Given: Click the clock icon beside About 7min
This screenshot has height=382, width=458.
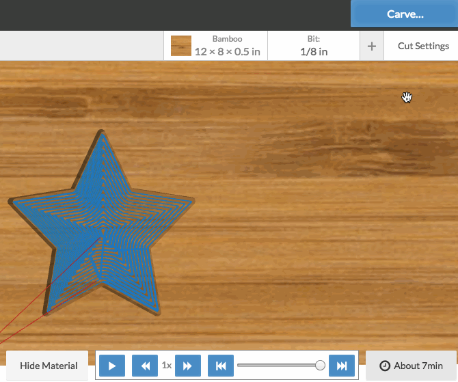Looking at the screenshot, I should point(385,366).
